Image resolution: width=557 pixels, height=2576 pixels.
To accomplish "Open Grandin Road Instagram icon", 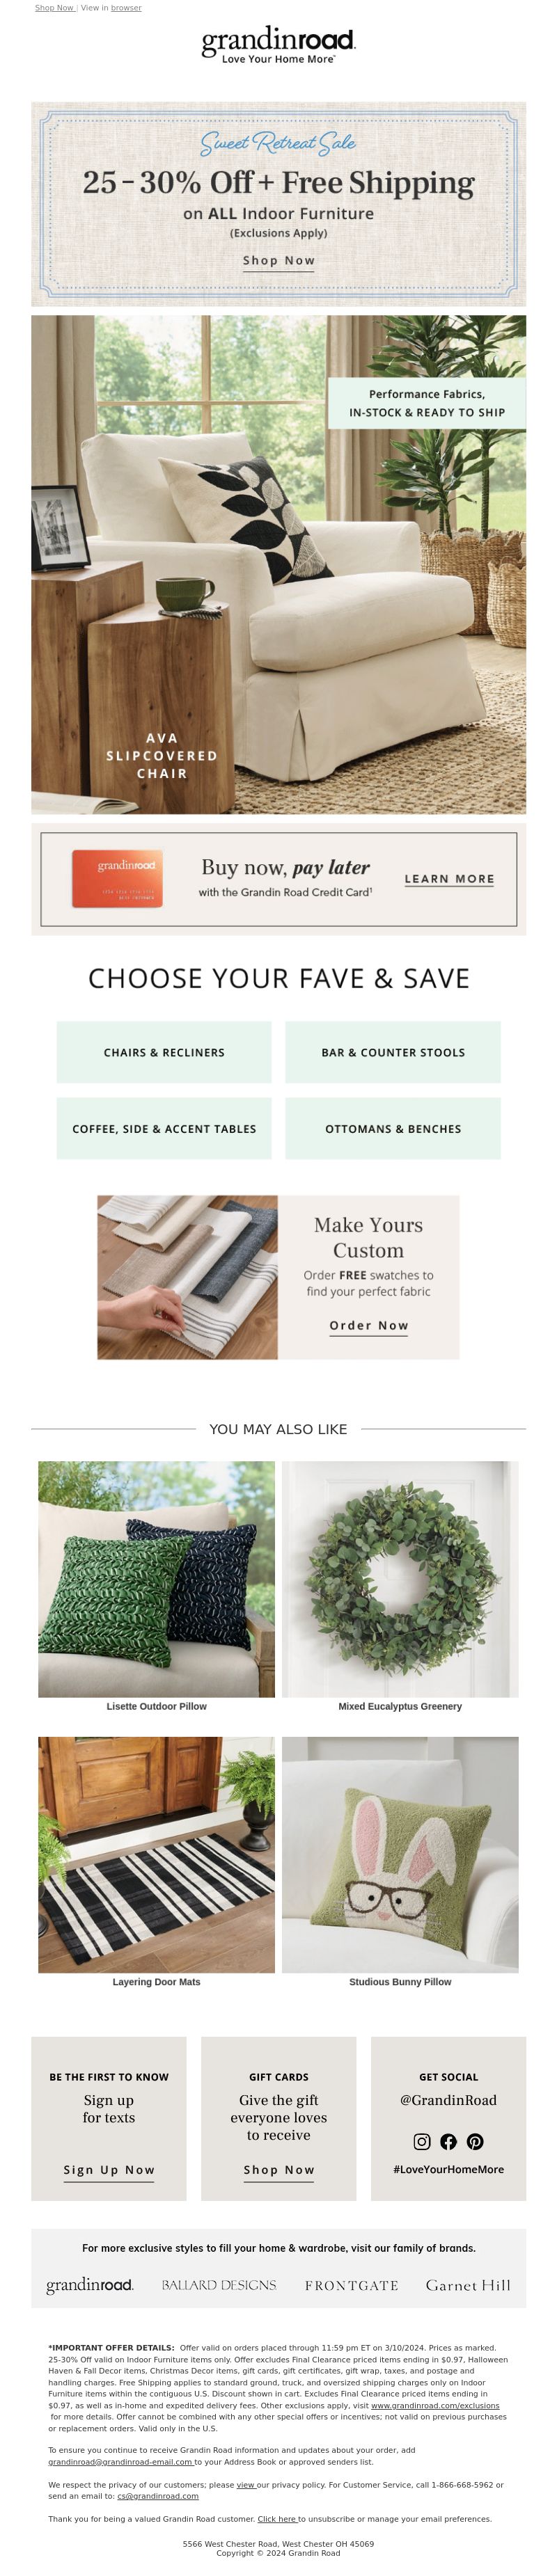I will pyautogui.click(x=422, y=2141).
